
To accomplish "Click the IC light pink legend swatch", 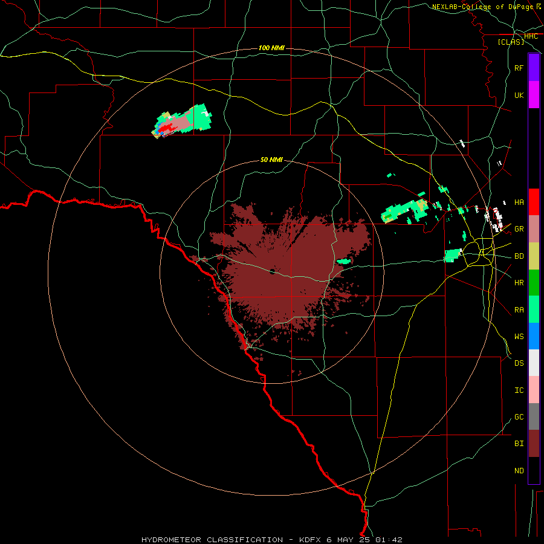I will point(534,390).
